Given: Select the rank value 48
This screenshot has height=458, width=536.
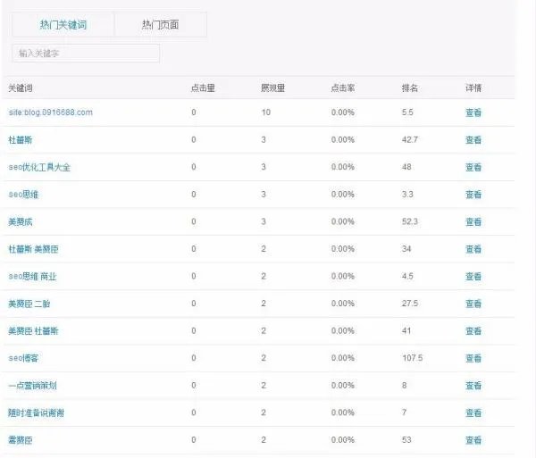Looking at the screenshot, I should coord(406,167).
